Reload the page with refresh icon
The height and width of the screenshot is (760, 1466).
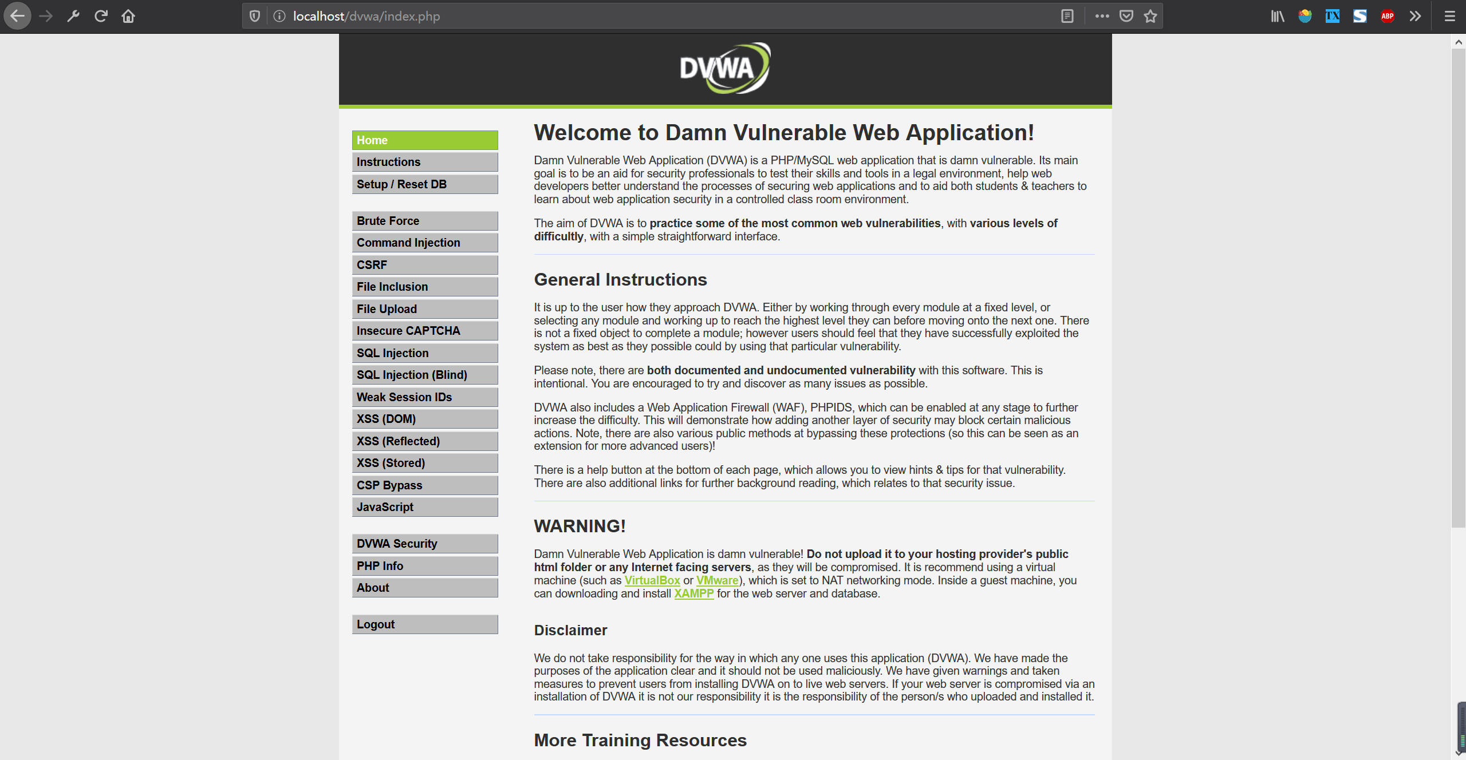tap(101, 16)
